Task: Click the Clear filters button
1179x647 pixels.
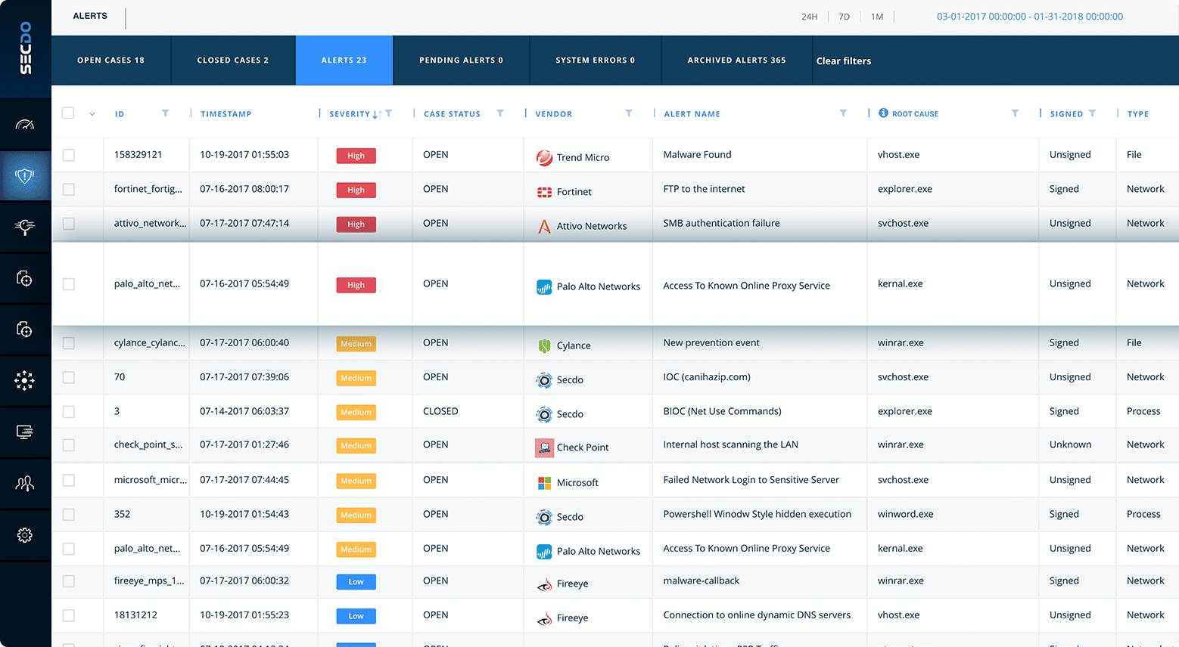Action: click(x=843, y=61)
